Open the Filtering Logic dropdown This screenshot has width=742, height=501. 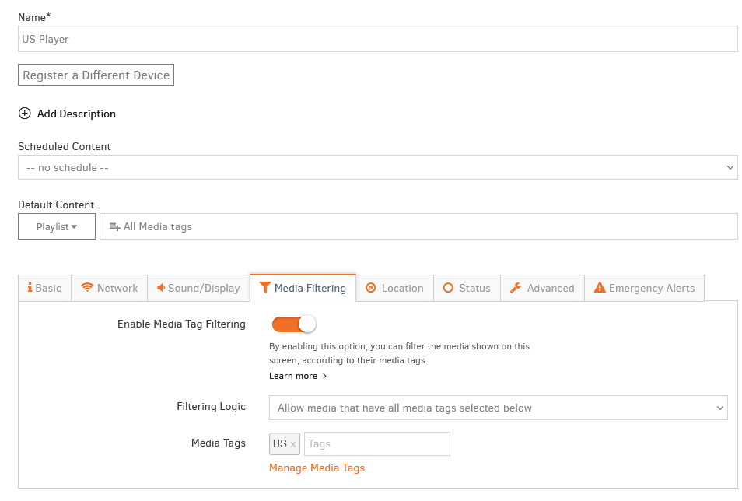tap(498, 407)
